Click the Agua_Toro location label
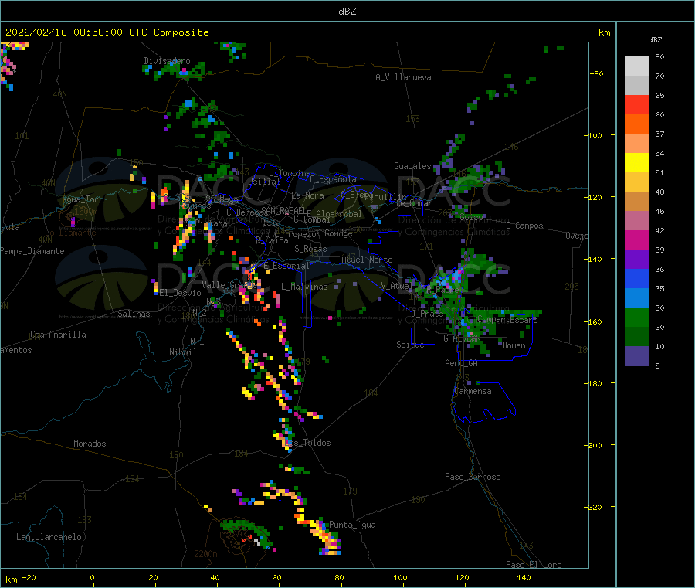 click(83, 199)
